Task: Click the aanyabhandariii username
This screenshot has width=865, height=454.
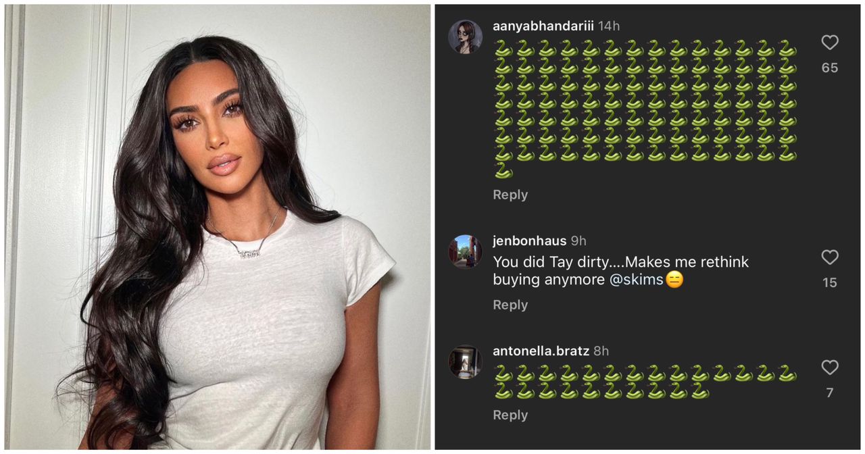Action: click(543, 26)
